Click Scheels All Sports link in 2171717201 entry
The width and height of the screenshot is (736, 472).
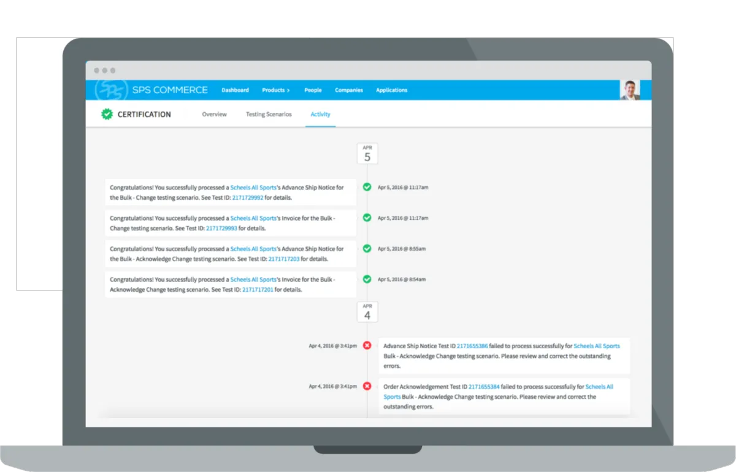click(253, 280)
